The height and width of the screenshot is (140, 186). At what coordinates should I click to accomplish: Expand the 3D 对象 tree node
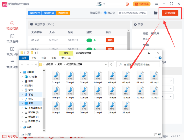pos(22,77)
